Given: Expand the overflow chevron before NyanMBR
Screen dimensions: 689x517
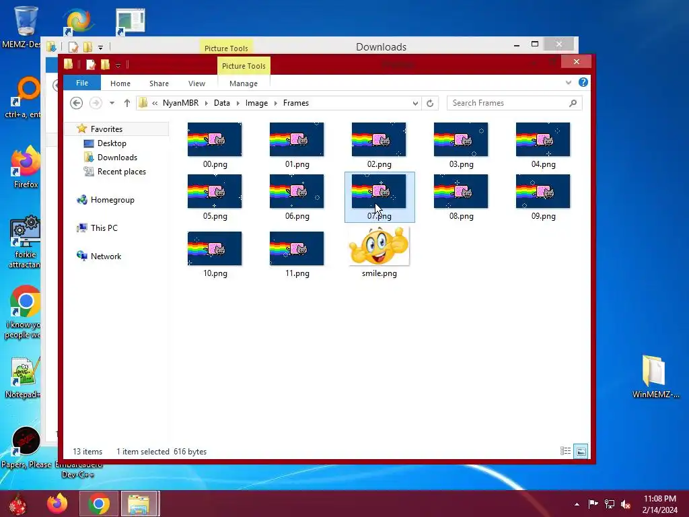Looking at the screenshot, I should 155,103.
